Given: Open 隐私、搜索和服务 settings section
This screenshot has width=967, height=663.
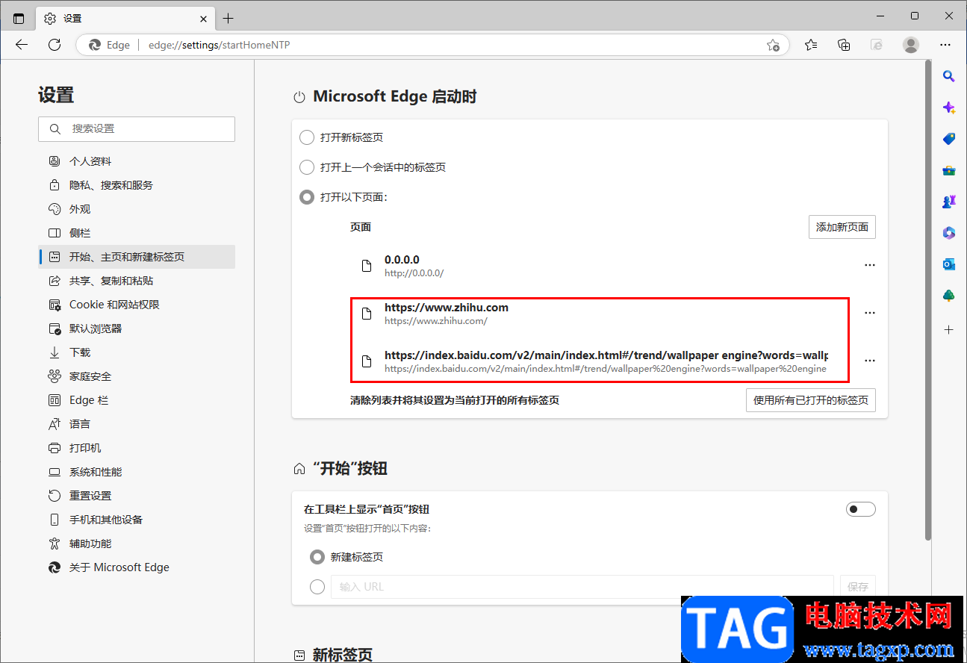Looking at the screenshot, I should click(137, 185).
